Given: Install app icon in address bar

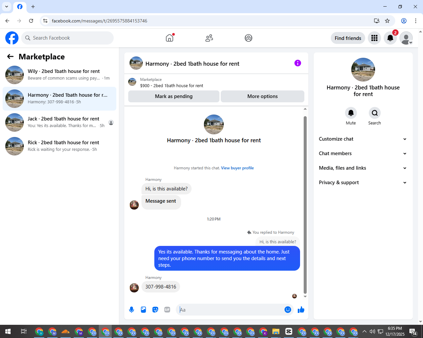Looking at the screenshot, I should [x=377, y=21].
